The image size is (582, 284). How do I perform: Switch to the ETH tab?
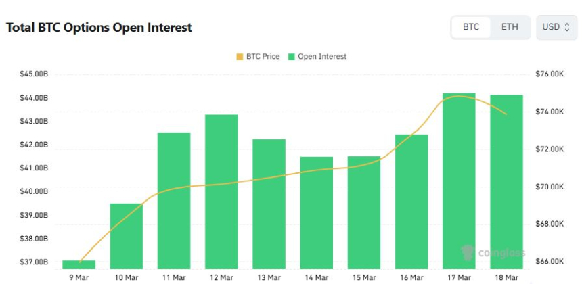point(510,27)
